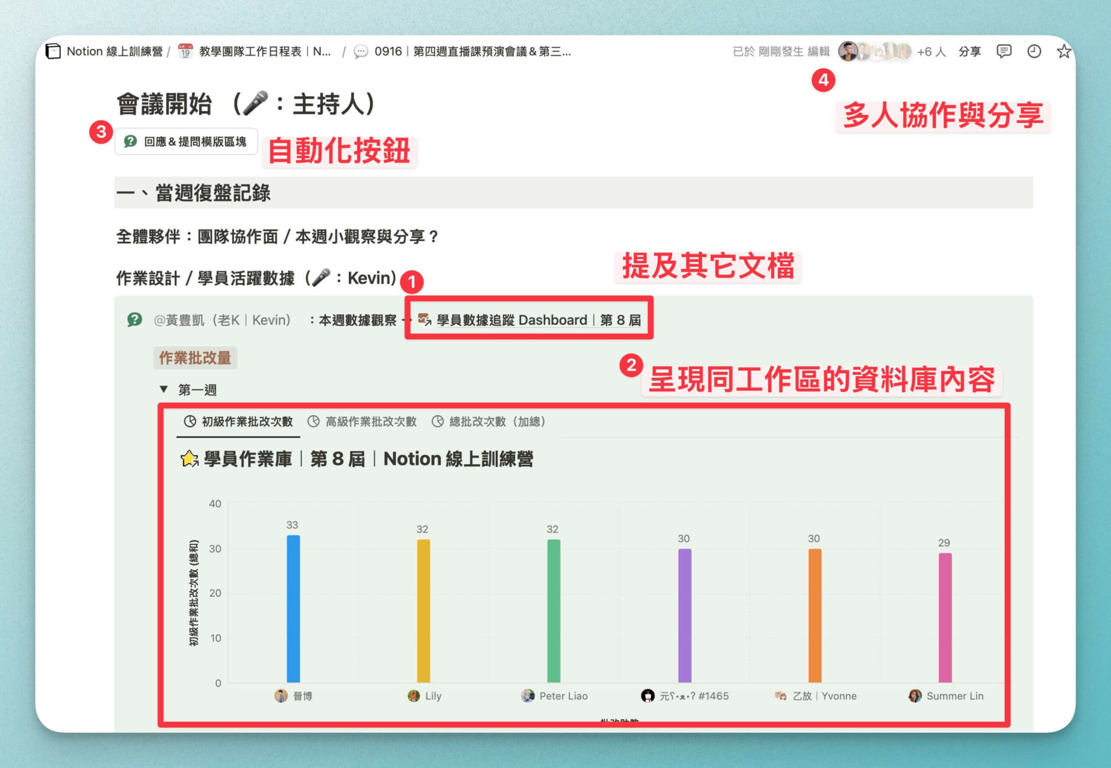
Task: Click the avatar beside 乙放|Yvonne
Action: click(780, 696)
